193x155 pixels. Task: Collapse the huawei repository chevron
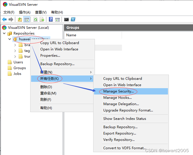point(9,39)
